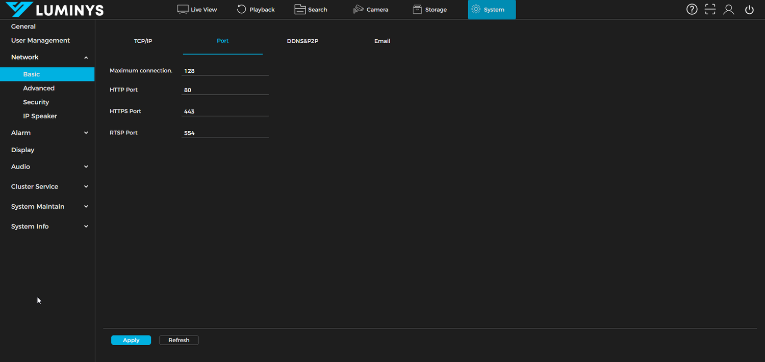Open the Search section

tap(311, 9)
